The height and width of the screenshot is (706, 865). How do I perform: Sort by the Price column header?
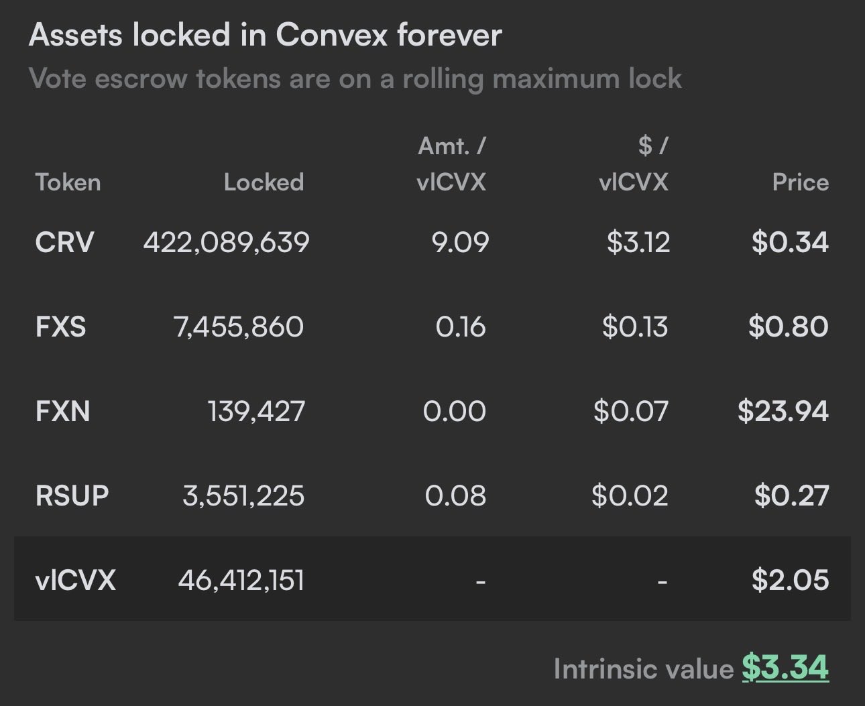pyautogui.click(x=800, y=182)
